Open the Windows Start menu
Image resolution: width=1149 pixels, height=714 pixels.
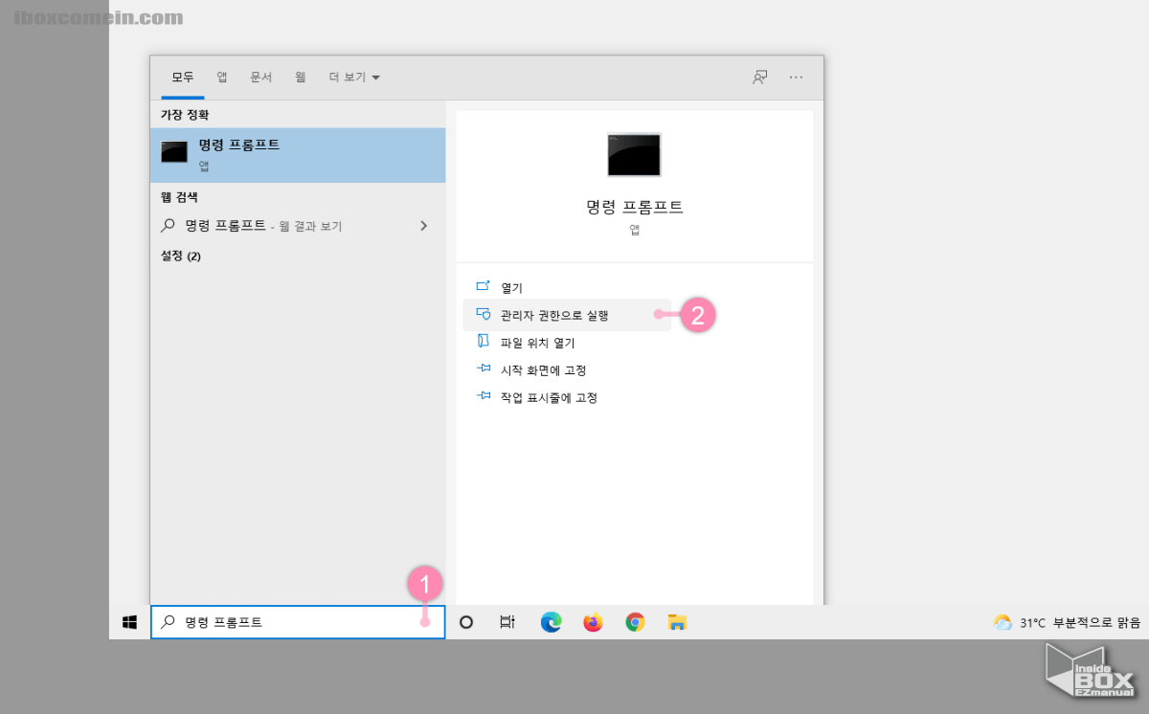(x=128, y=622)
